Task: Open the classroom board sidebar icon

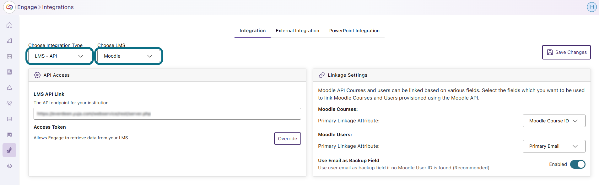Action: click(x=9, y=135)
